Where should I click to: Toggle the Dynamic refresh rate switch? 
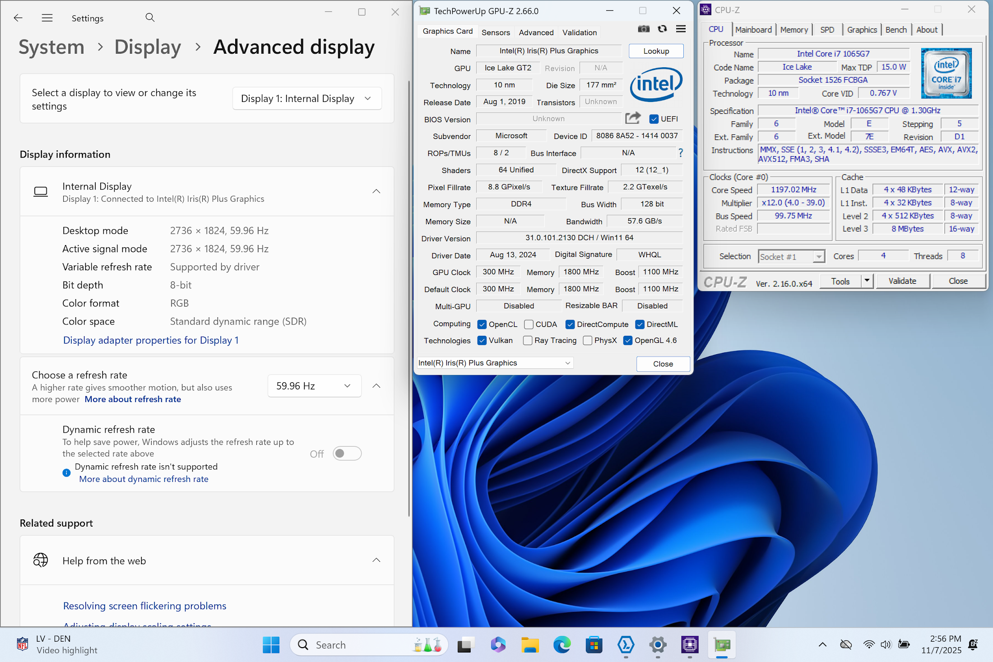pyautogui.click(x=347, y=454)
